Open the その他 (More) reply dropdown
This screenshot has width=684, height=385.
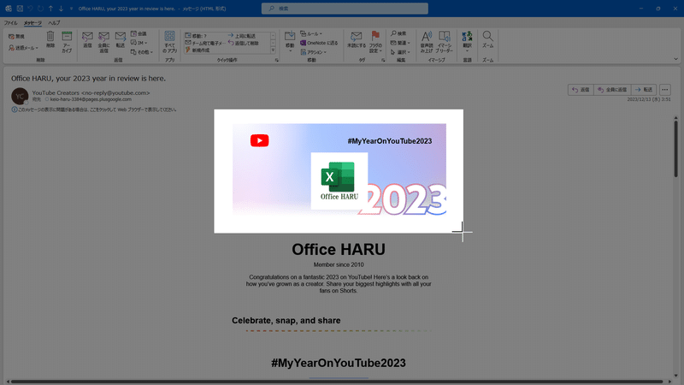(x=142, y=52)
